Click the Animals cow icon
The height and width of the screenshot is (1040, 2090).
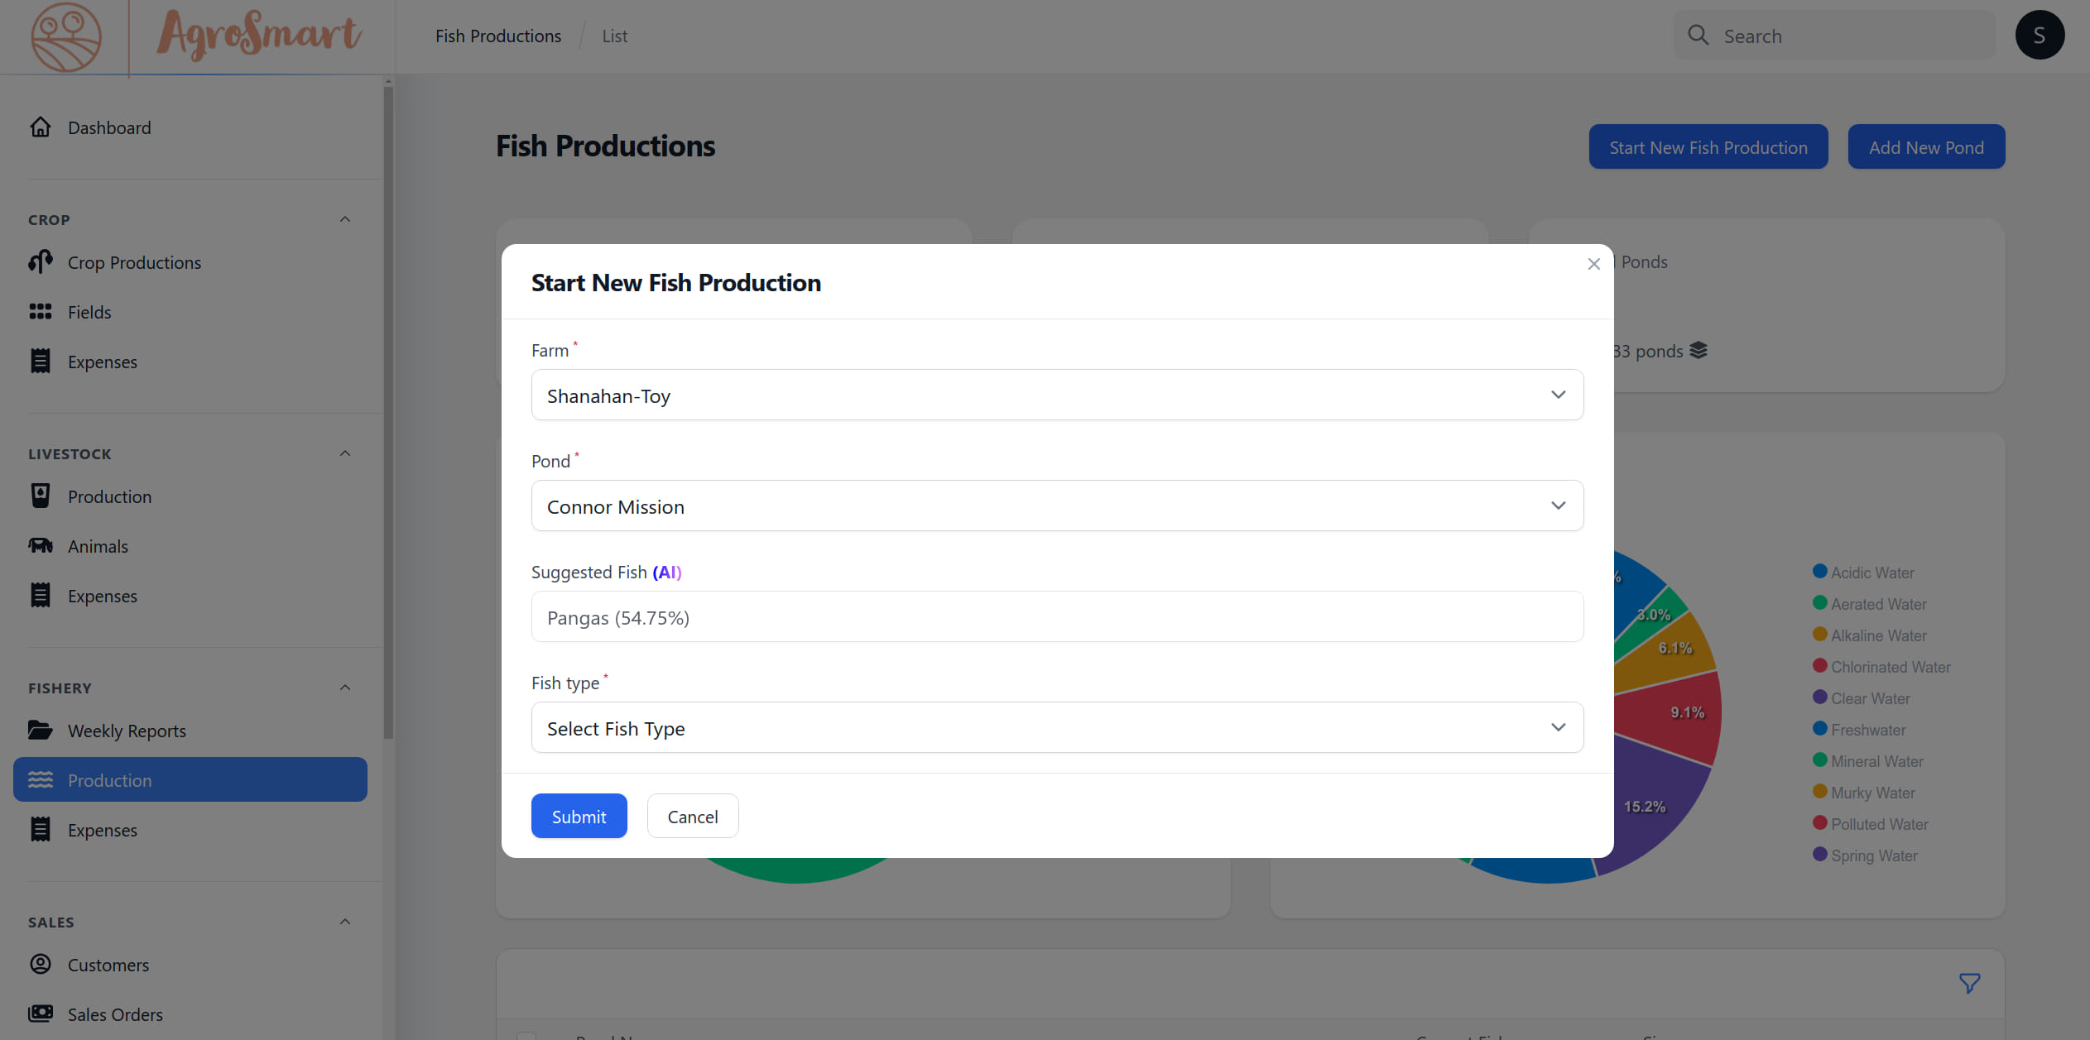pos(41,546)
